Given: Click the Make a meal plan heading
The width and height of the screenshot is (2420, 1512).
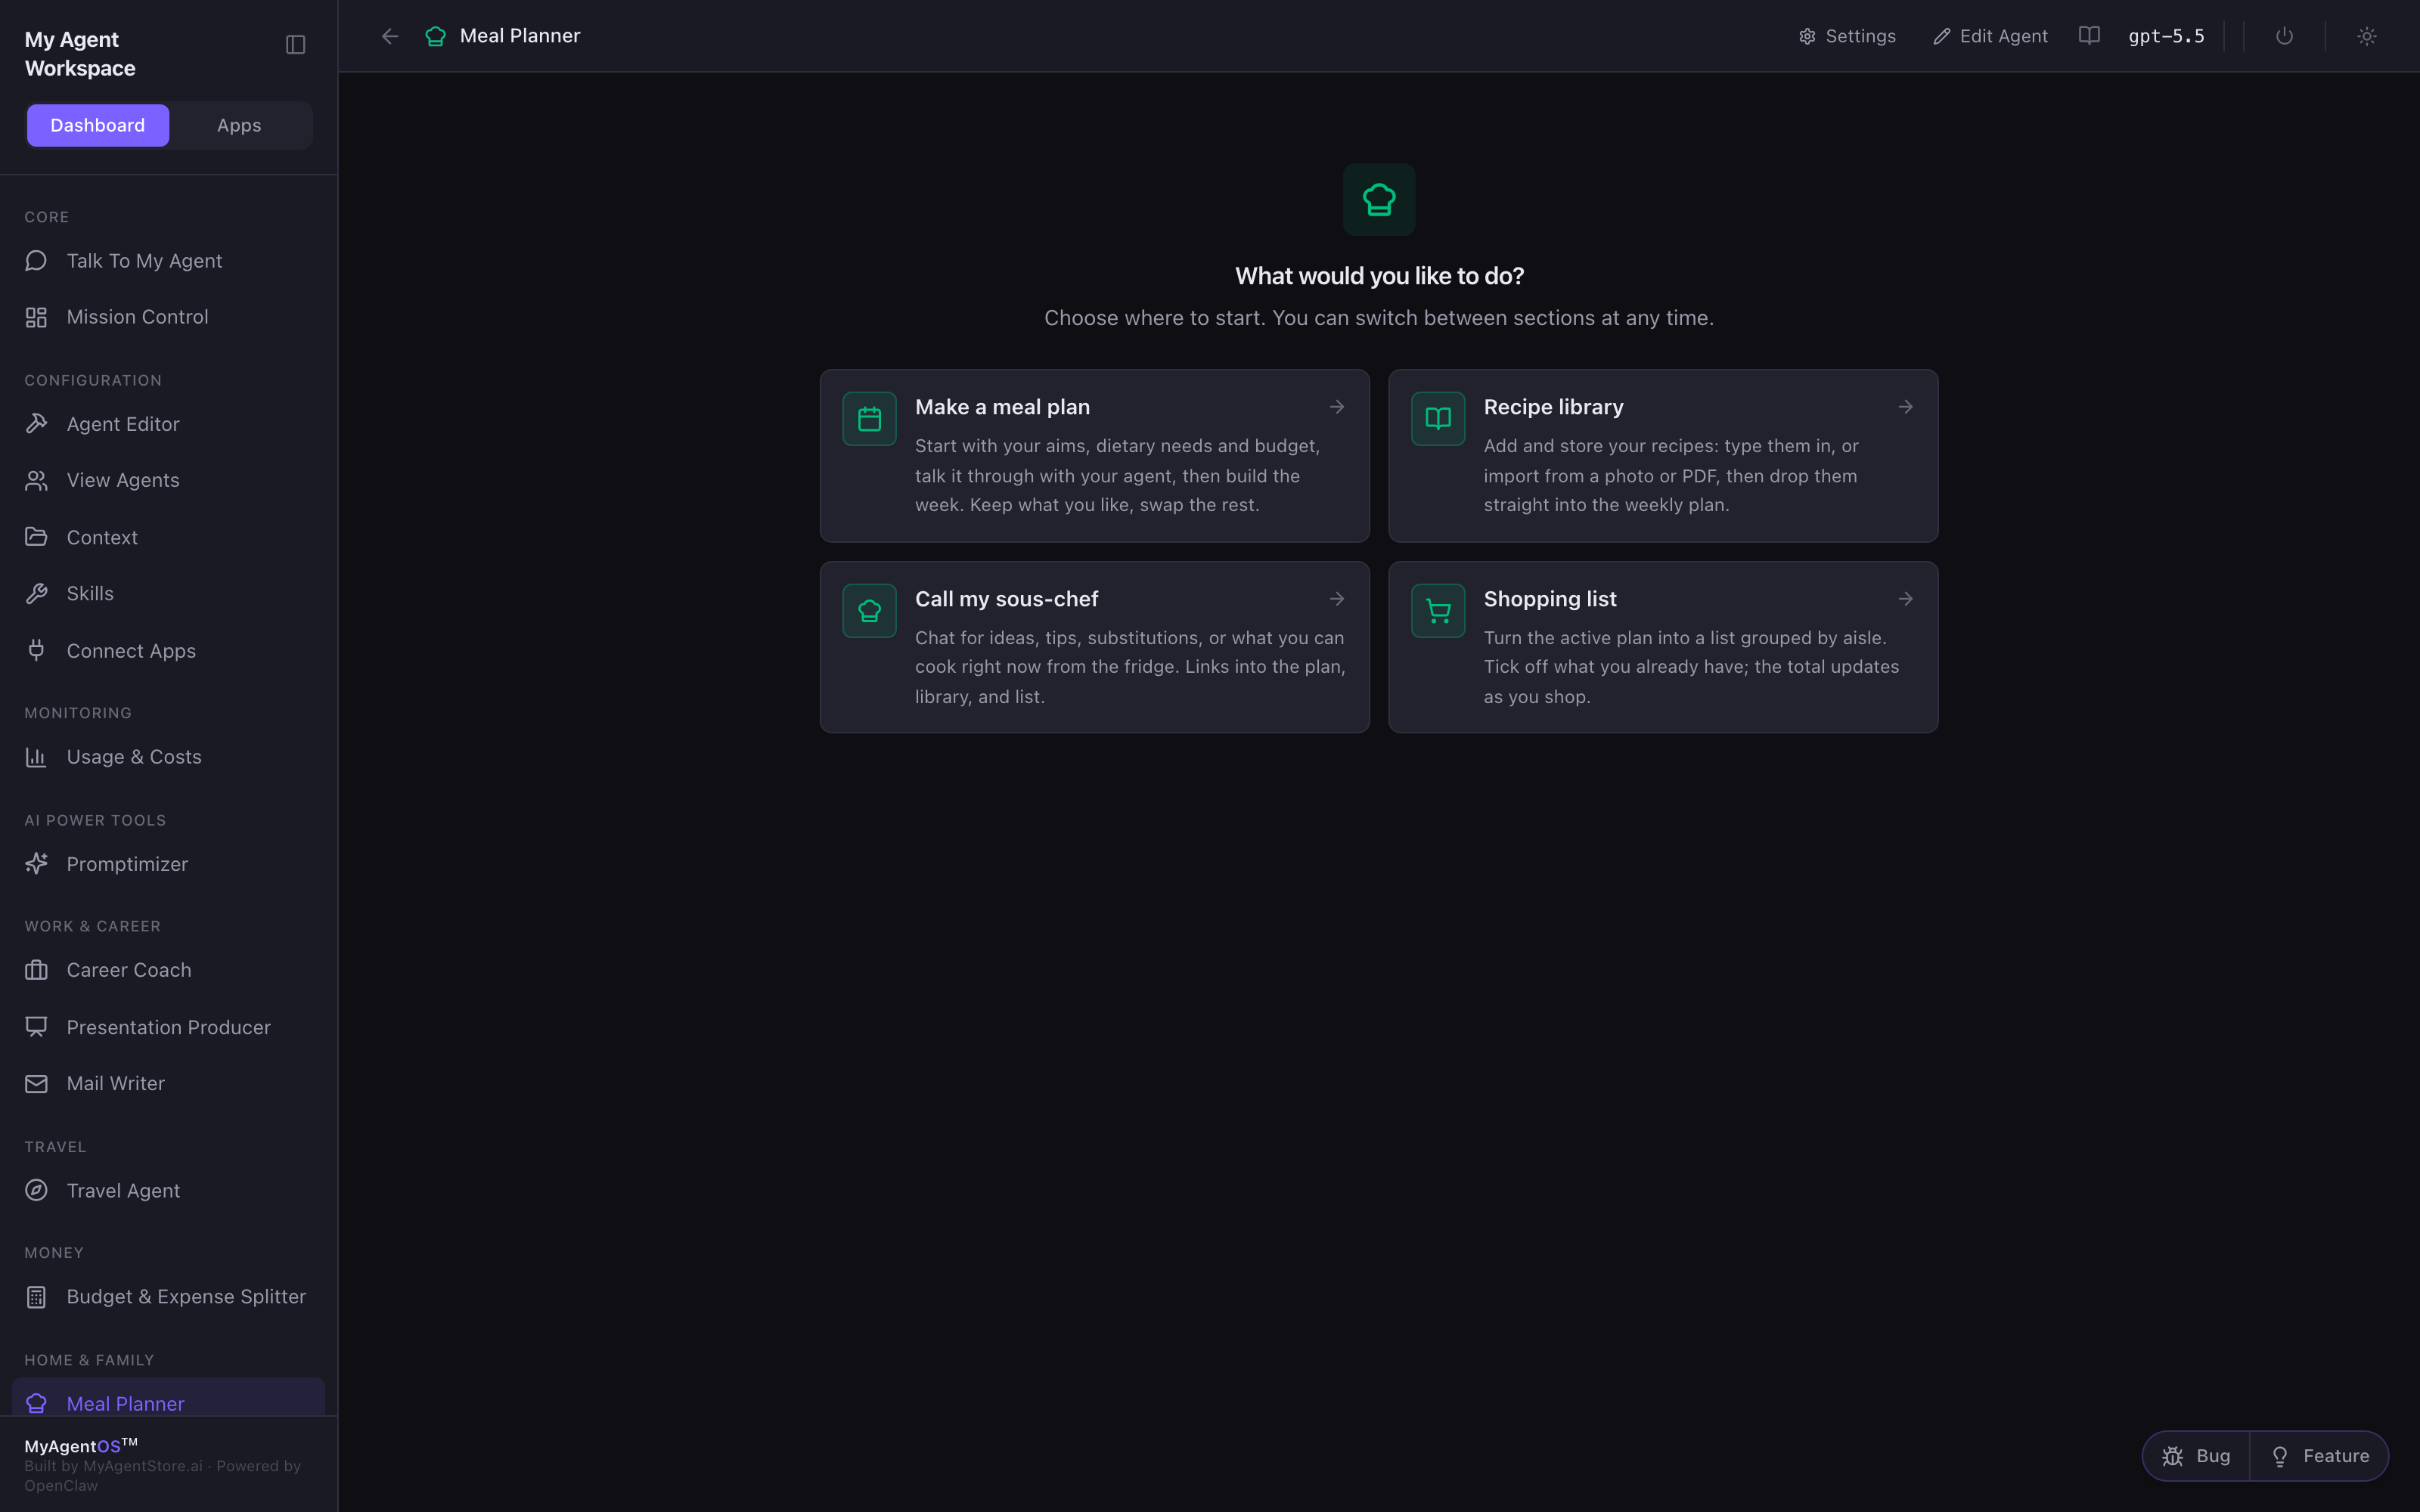Looking at the screenshot, I should pos(1002,407).
